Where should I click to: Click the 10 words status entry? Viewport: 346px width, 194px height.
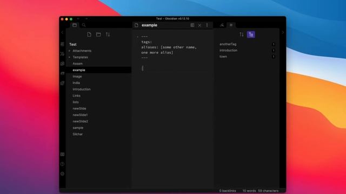coord(249,191)
